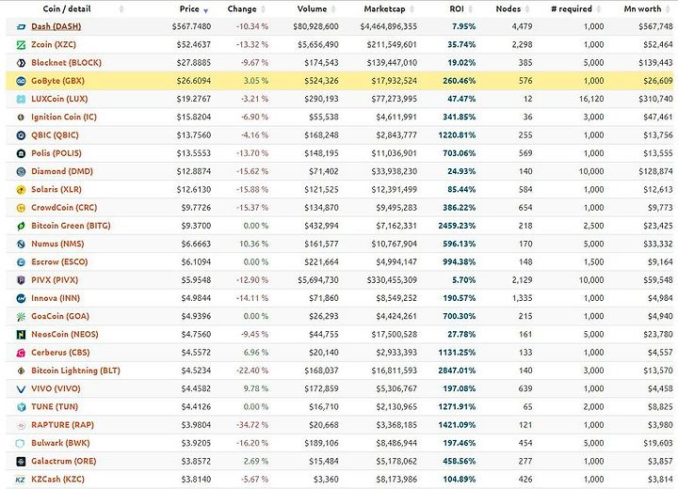Click the PIVX logo icon

[x=21, y=281]
